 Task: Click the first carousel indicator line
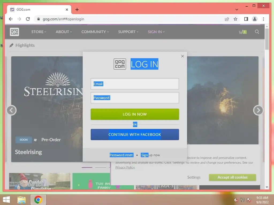pos(87,167)
